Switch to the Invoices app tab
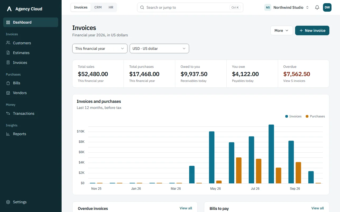 (81, 7)
